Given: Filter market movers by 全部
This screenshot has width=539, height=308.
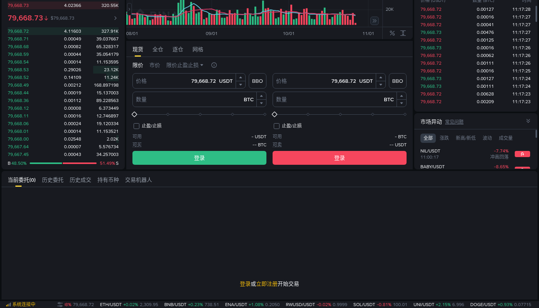Looking at the screenshot, I should [428, 138].
